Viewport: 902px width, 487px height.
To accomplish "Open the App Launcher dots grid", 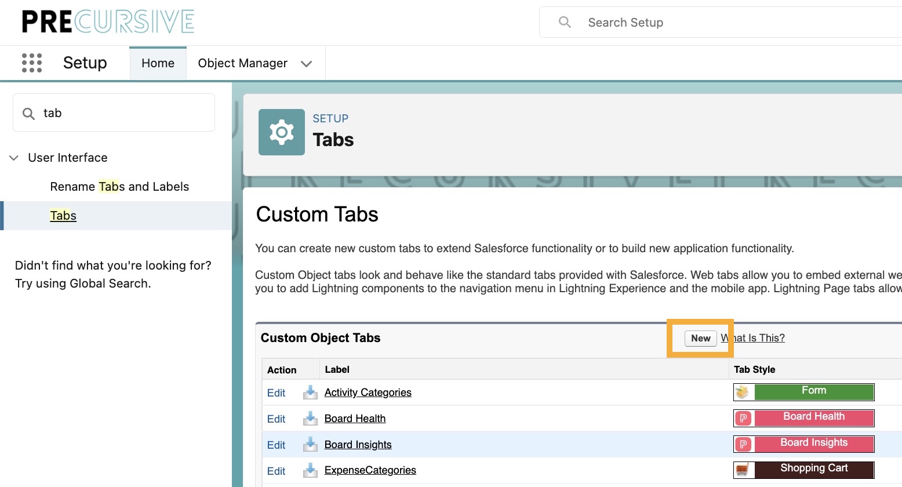I will click(x=32, y=63).
